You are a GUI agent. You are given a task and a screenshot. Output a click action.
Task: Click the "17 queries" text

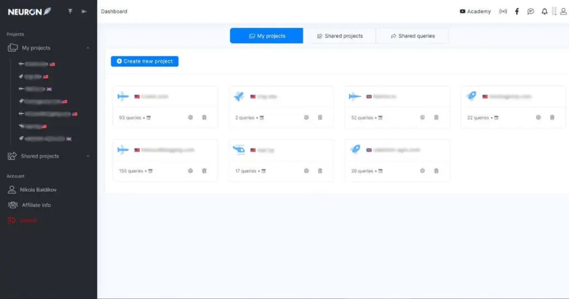click(246, 171)
